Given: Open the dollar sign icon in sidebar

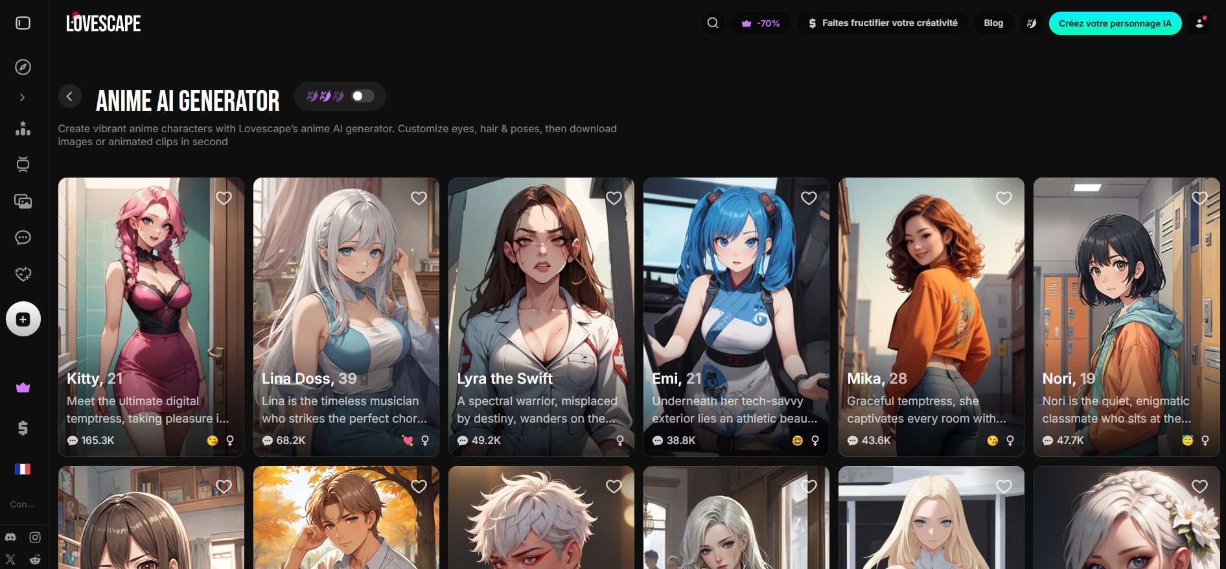Looking at the screenshot, I should tap(23, 428).
